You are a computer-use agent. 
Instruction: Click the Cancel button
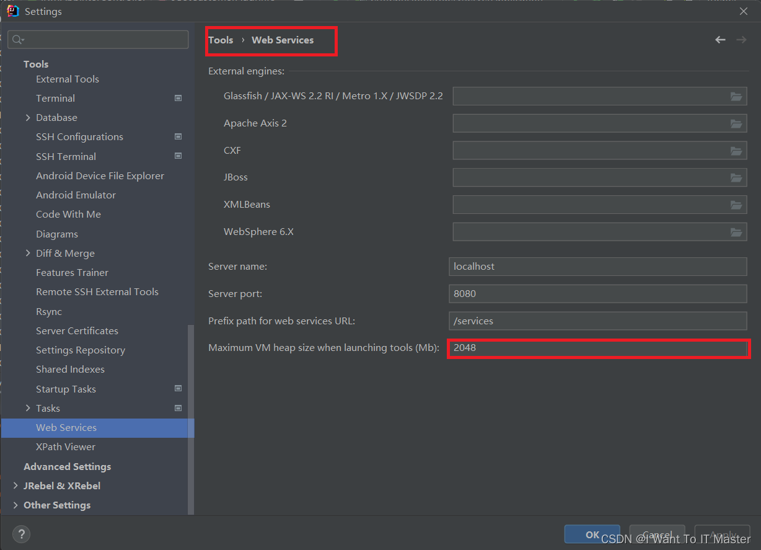point(657,534)
